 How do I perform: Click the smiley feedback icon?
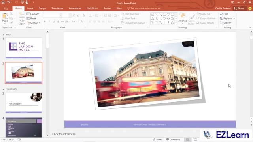click(250, 9)
